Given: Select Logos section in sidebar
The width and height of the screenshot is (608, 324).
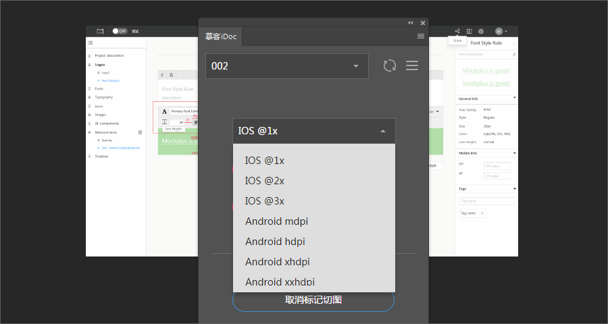Looking at the screenshot, I should [100, 65].
